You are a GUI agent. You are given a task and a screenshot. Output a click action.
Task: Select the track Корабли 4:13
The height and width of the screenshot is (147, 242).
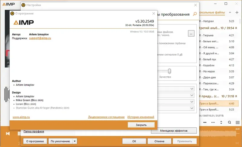(x=219, y=65)
